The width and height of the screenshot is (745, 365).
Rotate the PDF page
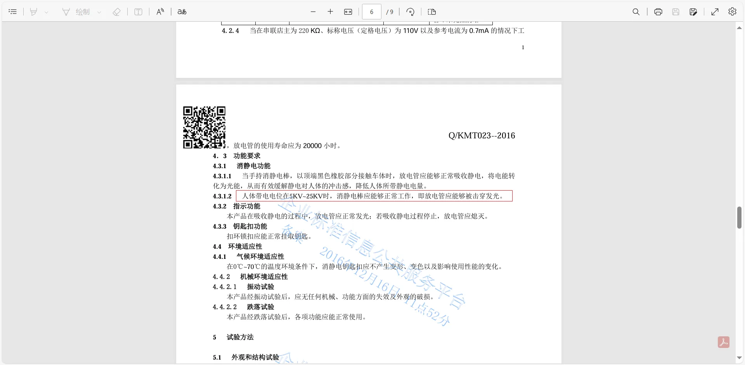(x=410, y=12)
